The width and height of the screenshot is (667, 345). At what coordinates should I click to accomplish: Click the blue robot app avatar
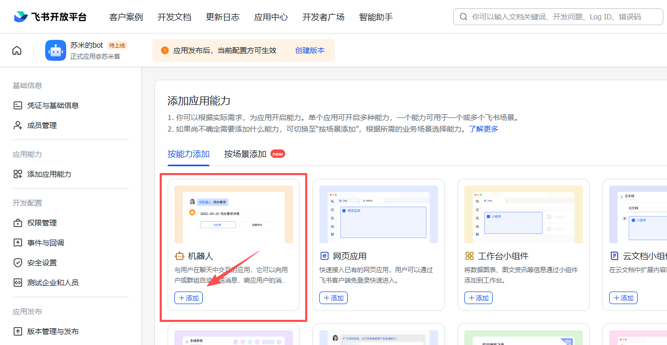56,50
